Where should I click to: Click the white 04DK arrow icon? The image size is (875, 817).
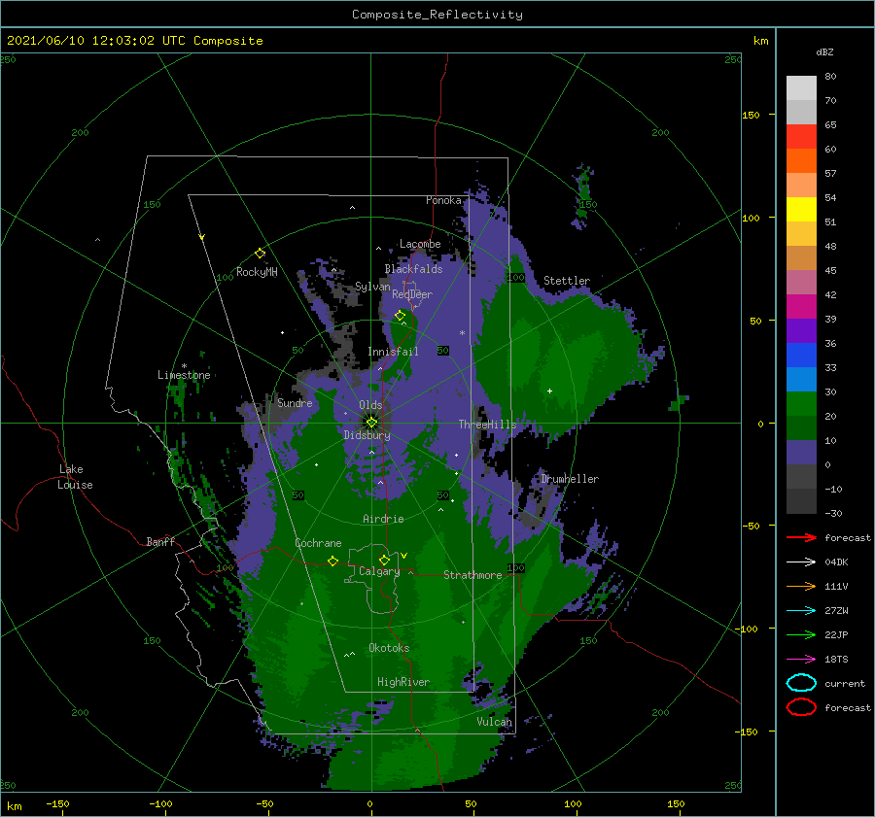coord(801,562)
